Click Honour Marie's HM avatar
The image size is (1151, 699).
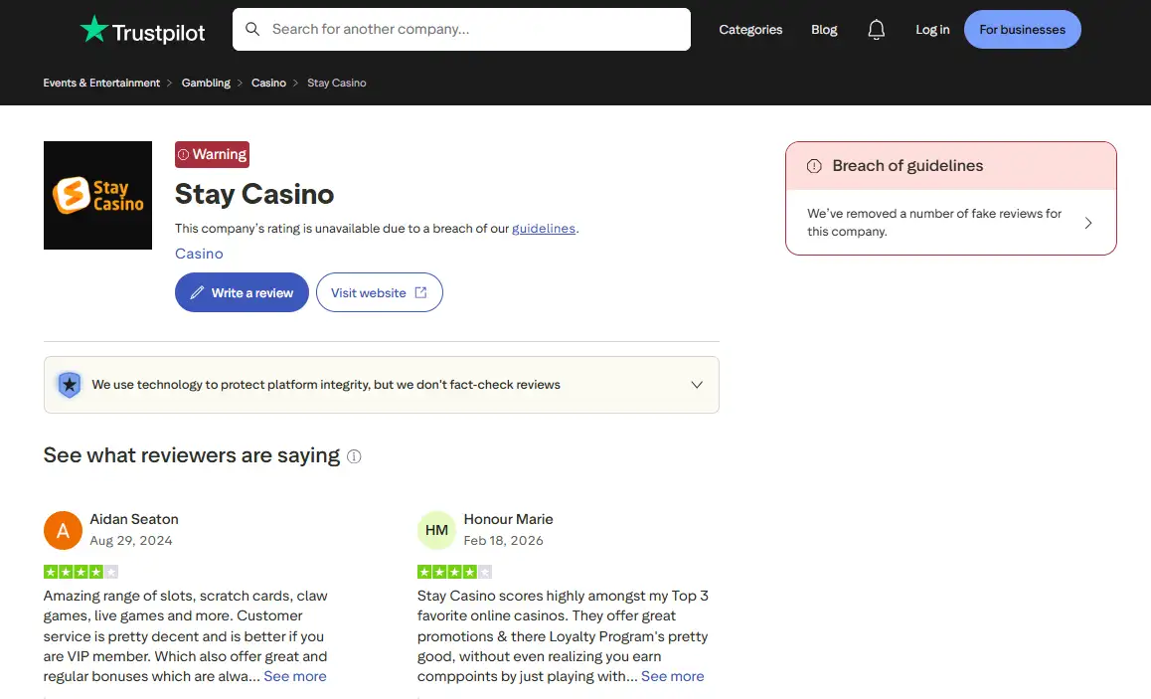pyautogui.click(x=436, y=530)
